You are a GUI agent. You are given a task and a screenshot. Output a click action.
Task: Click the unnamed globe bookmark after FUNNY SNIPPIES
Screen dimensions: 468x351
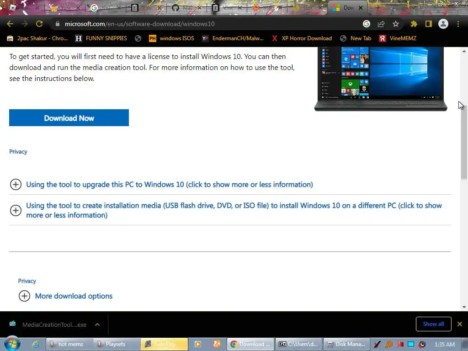138,38
